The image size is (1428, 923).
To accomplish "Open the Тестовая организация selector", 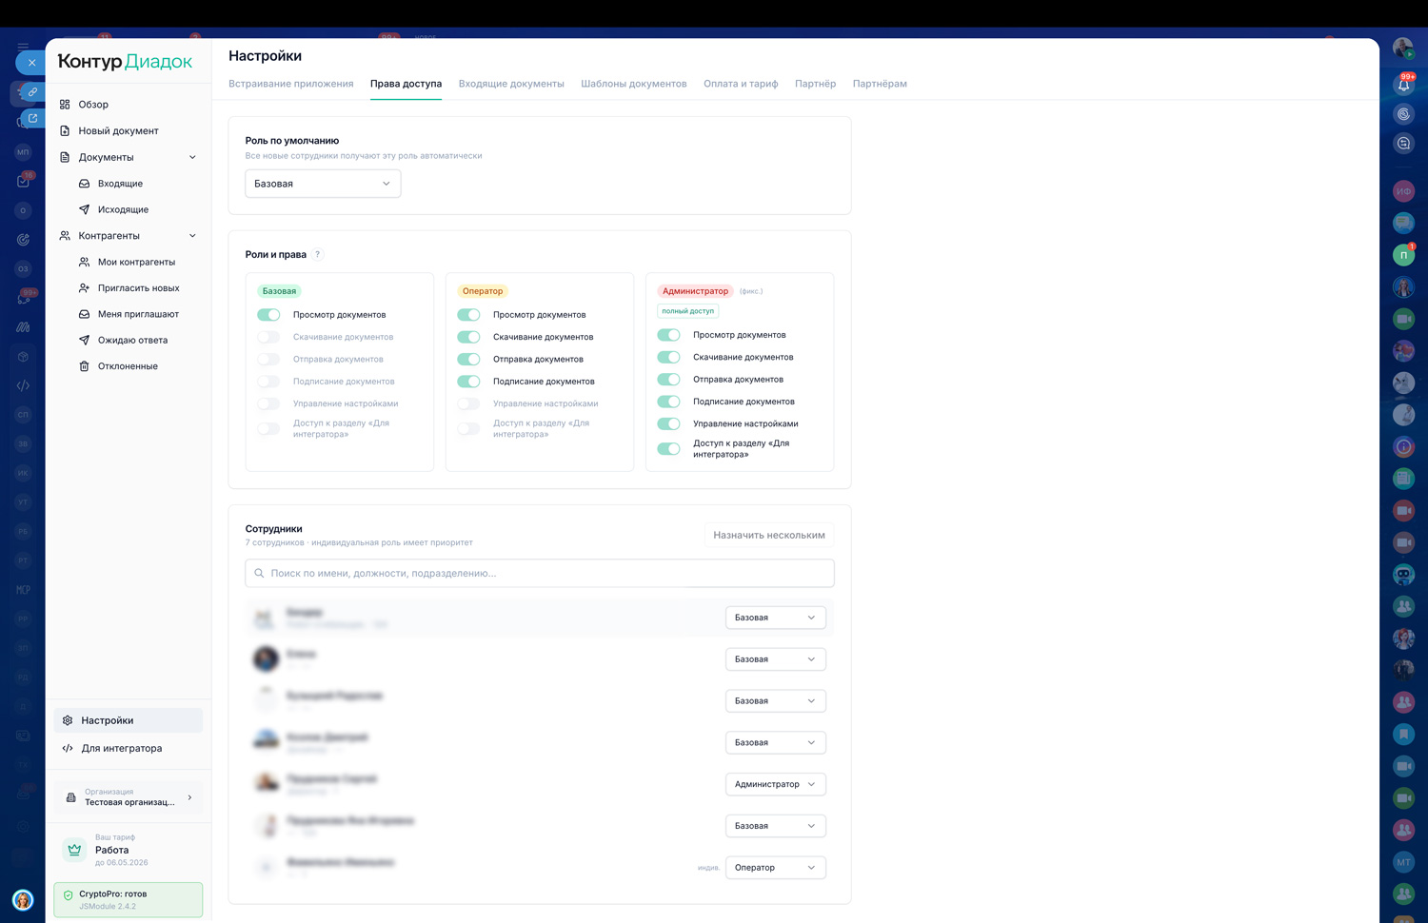I will coord(129,797).
